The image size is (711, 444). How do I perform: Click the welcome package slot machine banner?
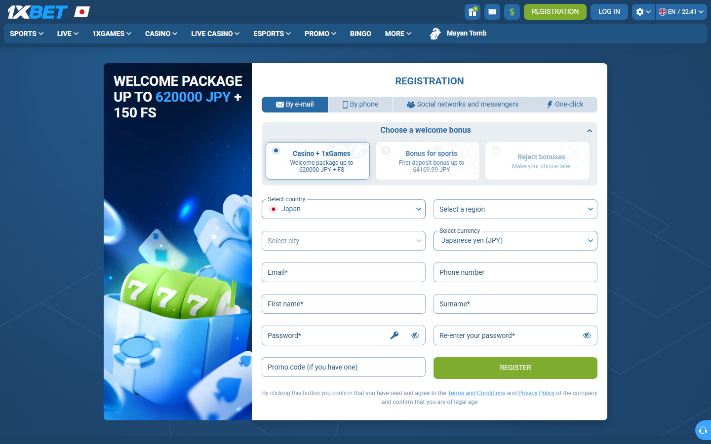178,242
